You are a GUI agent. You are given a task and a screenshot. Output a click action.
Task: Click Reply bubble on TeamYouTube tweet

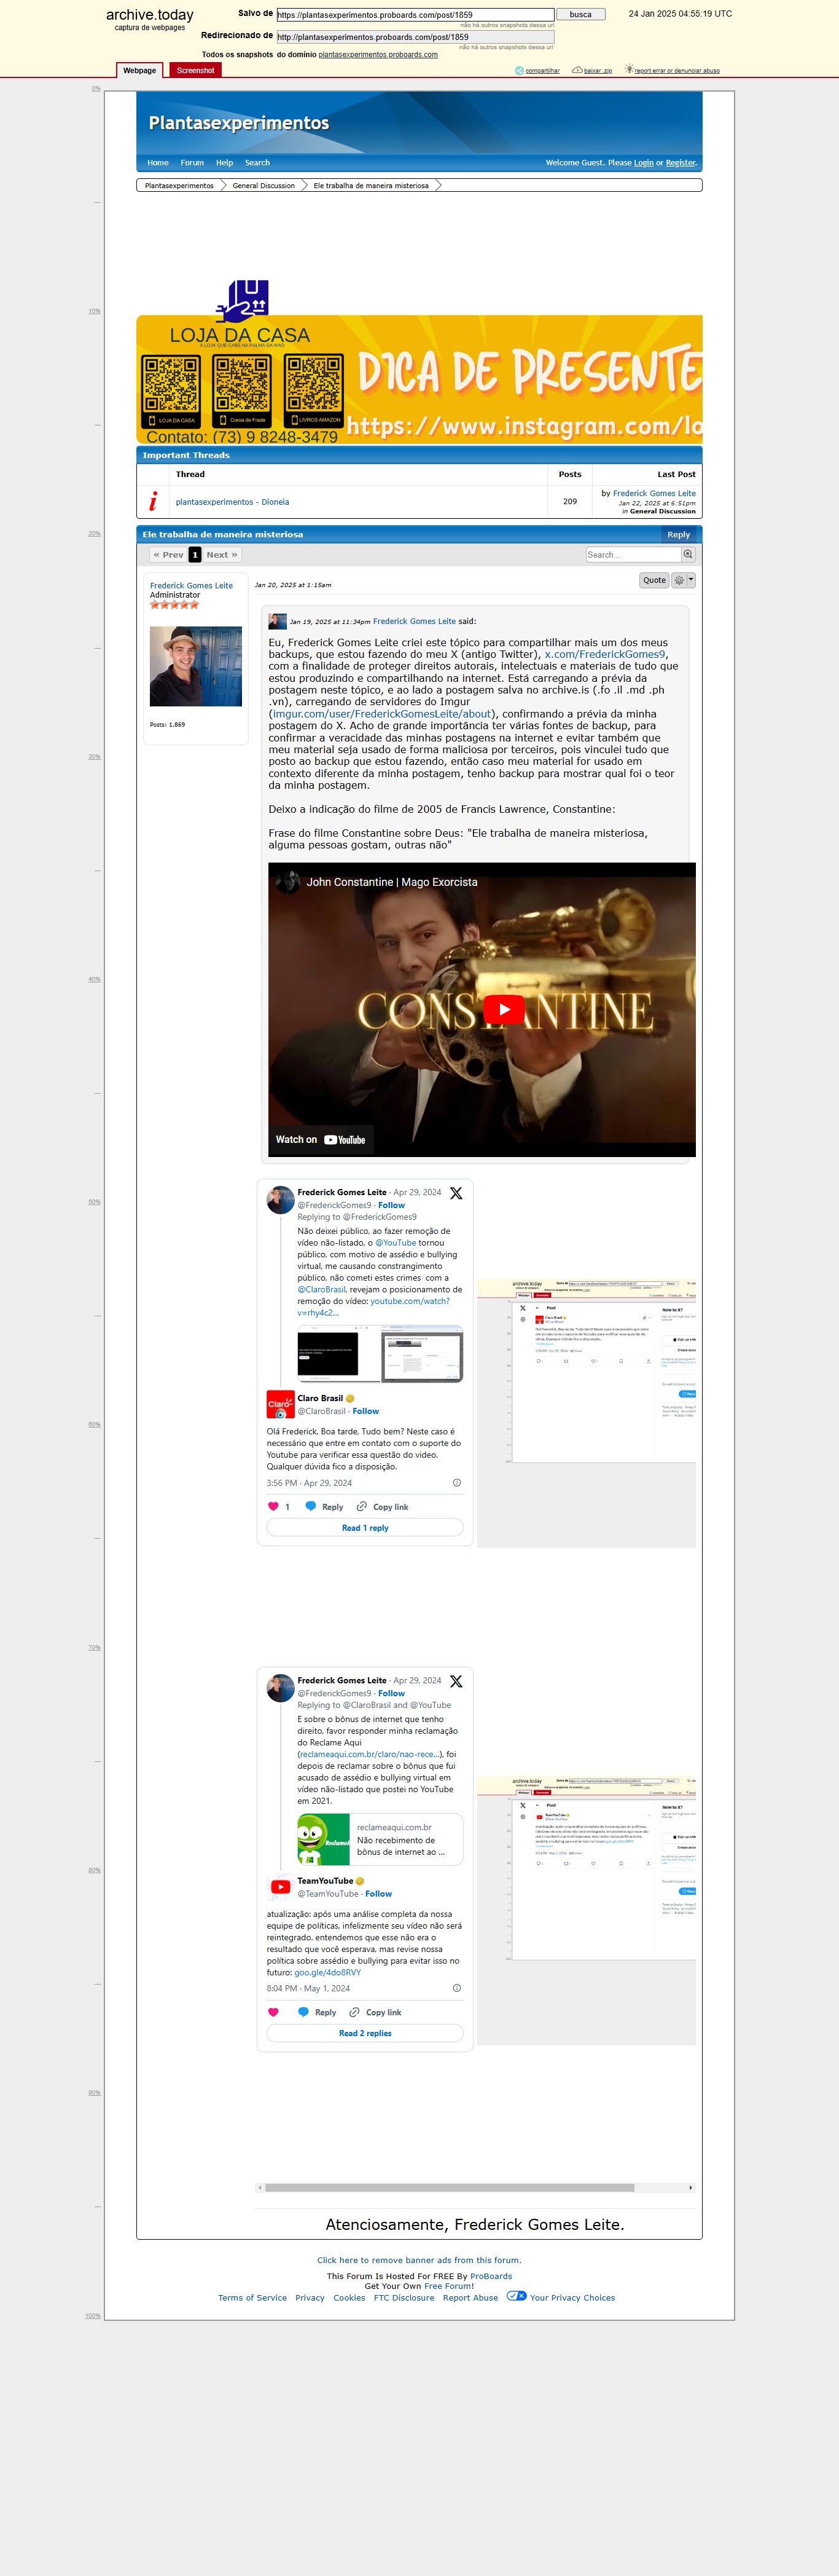303,2012
